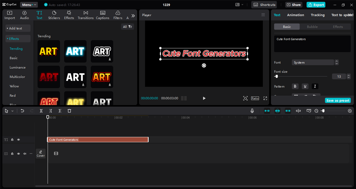The height and width of the screenshot is (189, 356).
Task: Select the Bubble sub-tab
Action: coord(312,27)
